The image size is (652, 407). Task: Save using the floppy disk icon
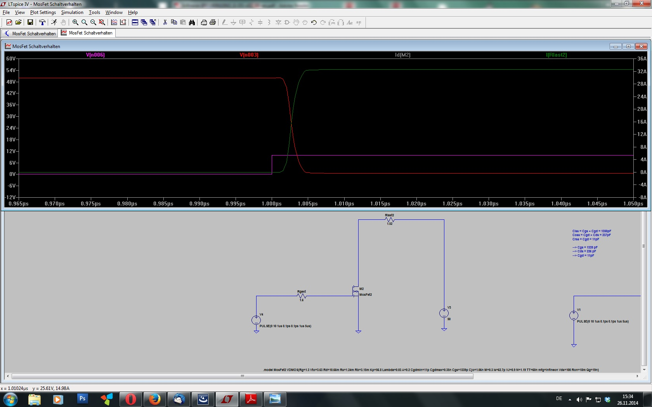30,22
